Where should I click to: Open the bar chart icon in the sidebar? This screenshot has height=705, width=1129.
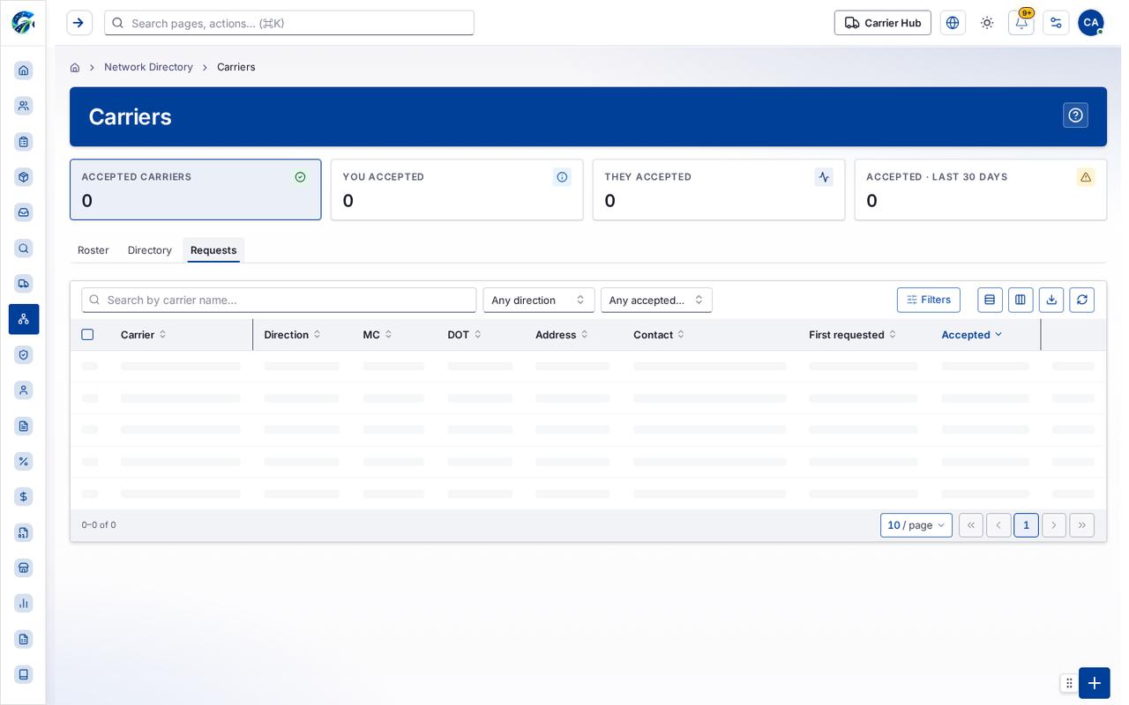tap(24, 604)
